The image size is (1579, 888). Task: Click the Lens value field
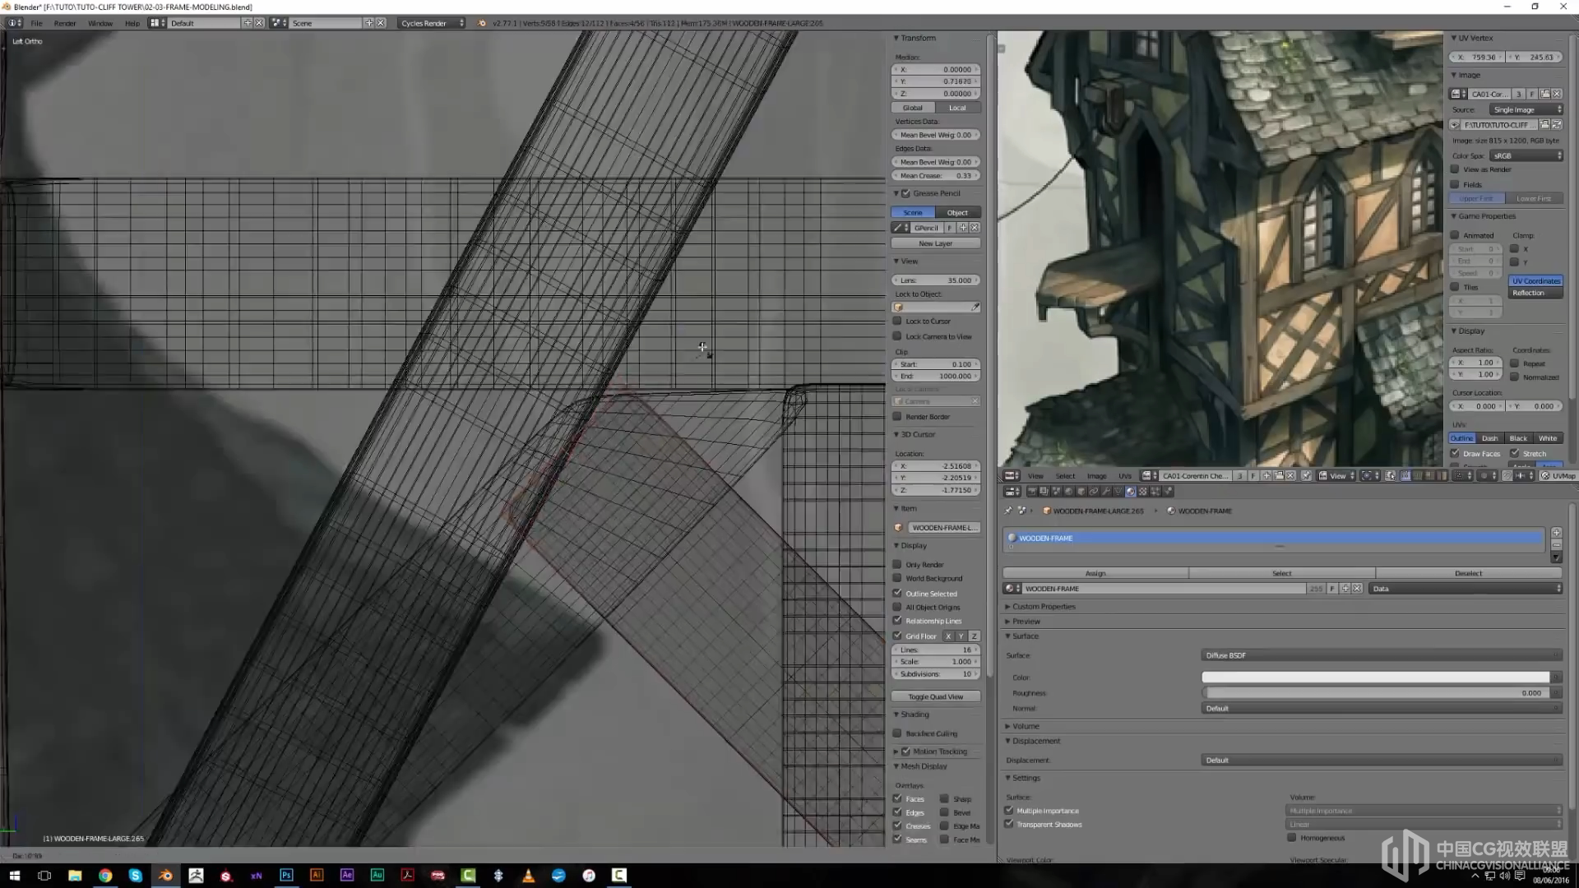[936, 280]
